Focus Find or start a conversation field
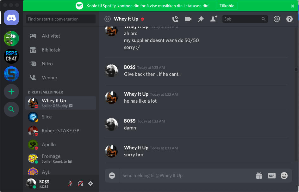 pos(61,19)
